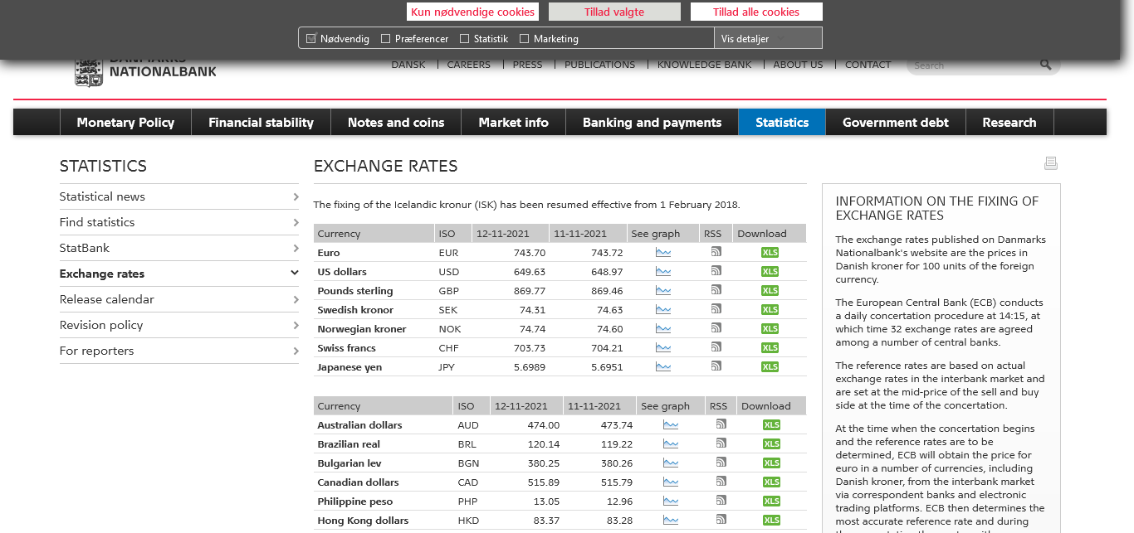Open the Monetary Policy menu tab
This screenshot has height=533, width=1134.
click(x=125, y=123)
